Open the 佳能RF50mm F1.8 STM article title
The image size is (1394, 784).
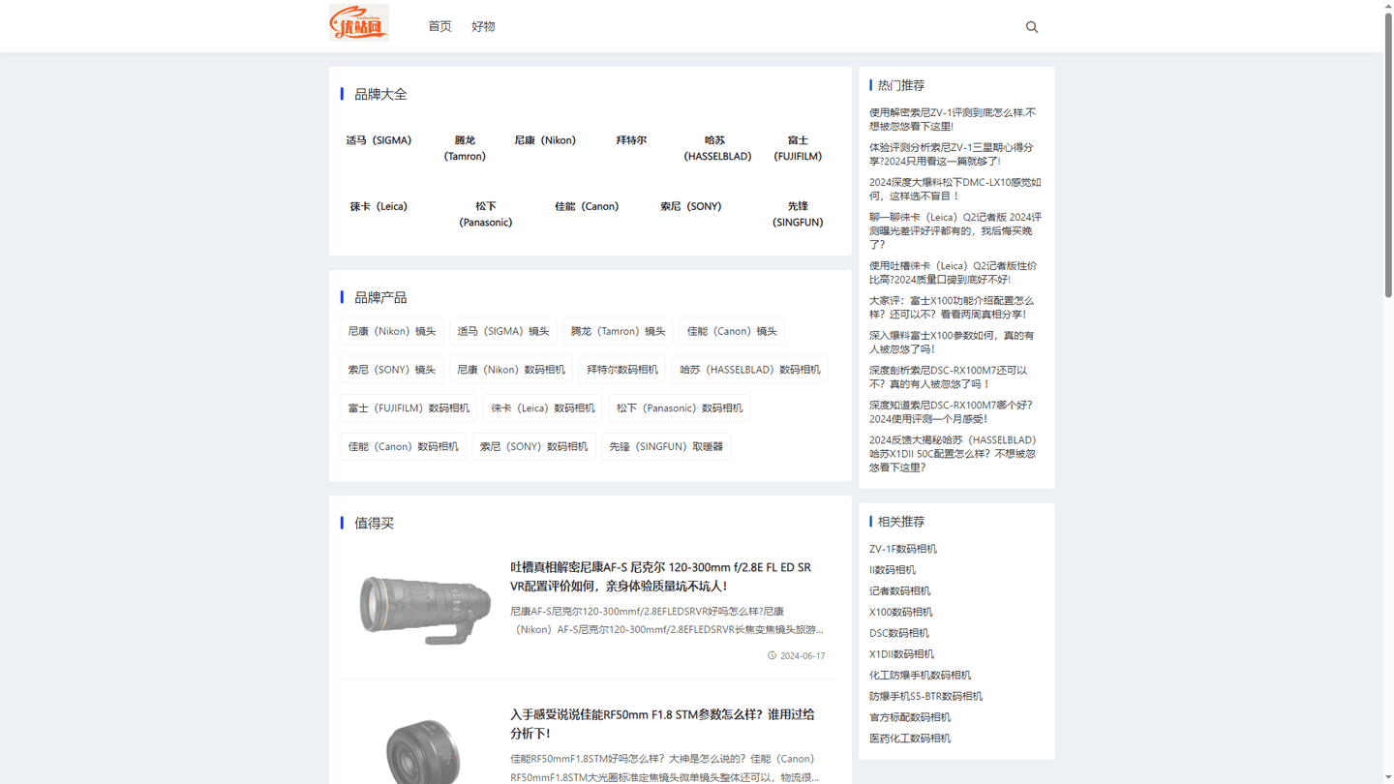coord(662,724)
